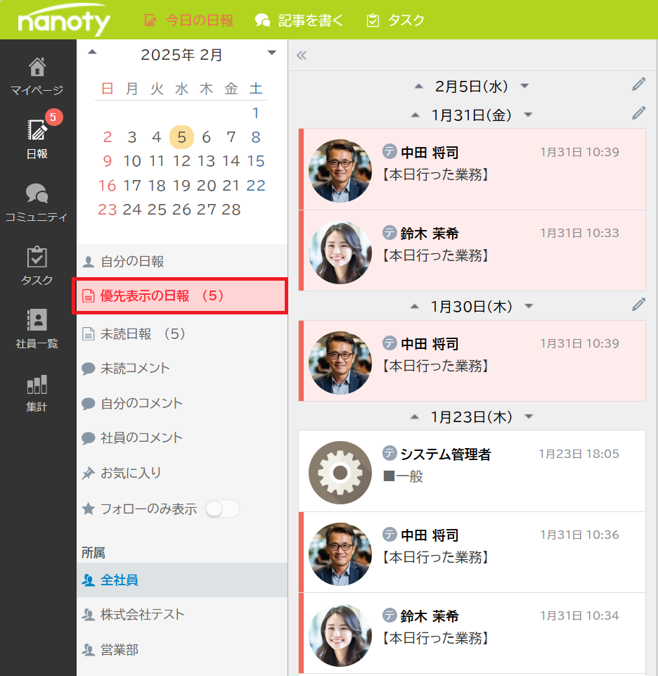Go to previous month in calendar
The image size is (658, 676).
pos(92,53)
